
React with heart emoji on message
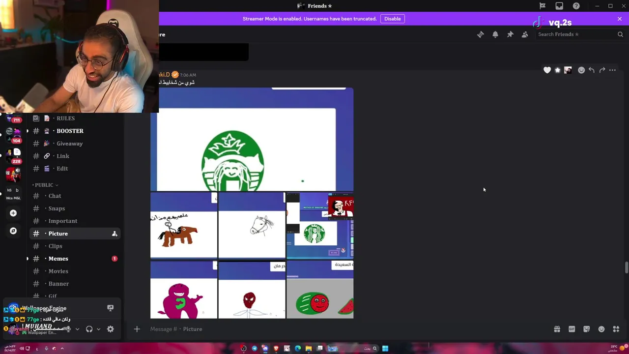547,70
